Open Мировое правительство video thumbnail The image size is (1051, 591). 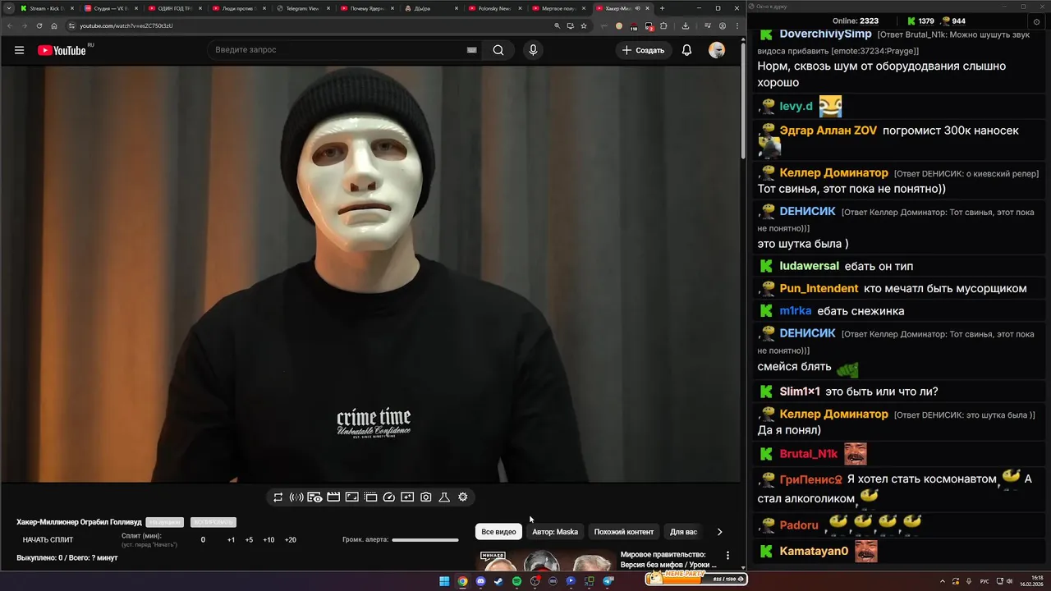click(546, 560)
